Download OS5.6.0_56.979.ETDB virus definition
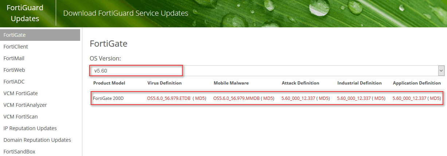This screenshot has width=447, height=156. coord(169,98)
